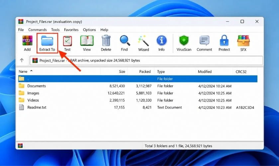The height and width of the screenshot is (166, 279).
Task: Click the Extract To toolbar icon
Action: (x=47, y=41)
